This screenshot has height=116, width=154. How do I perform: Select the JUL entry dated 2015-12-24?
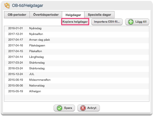(x=77, y=74)
